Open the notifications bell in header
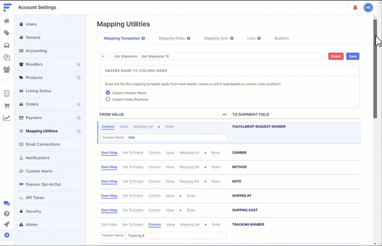The image size is (382, 246). [355, 8]
